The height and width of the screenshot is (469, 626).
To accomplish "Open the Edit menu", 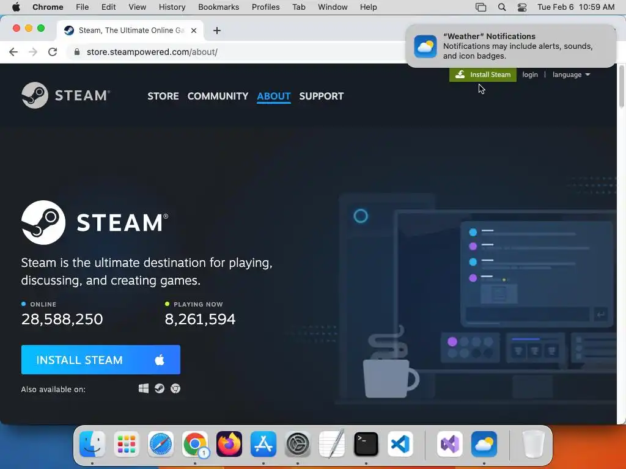I will pos(108,7).
